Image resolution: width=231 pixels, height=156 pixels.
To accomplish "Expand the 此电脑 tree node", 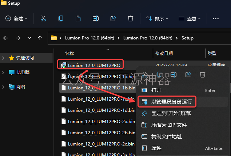I will coord(3,72).
